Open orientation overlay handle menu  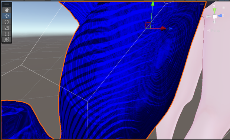(x=202, y=4)
